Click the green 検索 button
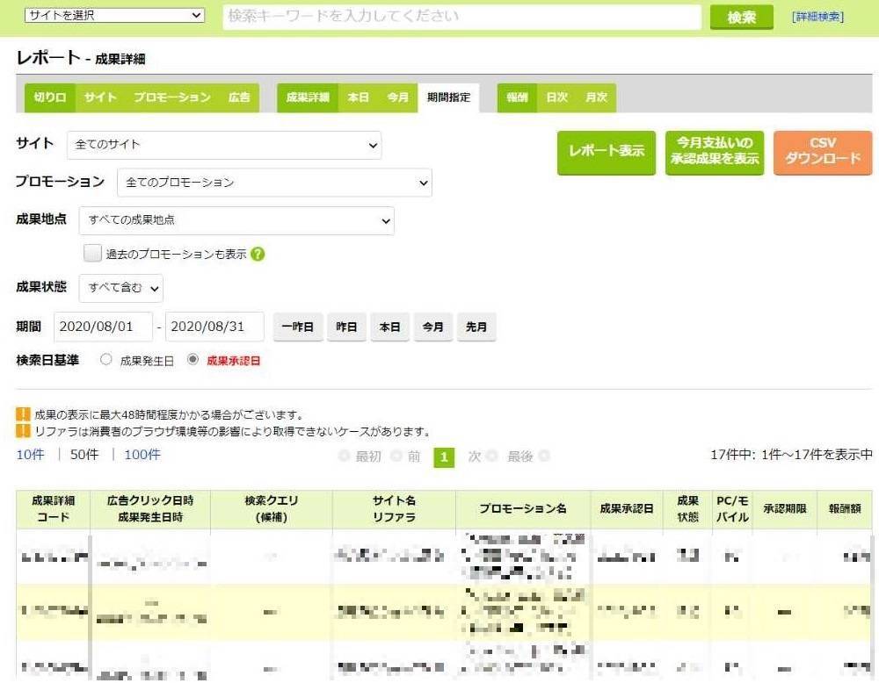Screen dimensions: 879x683 tap(742, 18)
